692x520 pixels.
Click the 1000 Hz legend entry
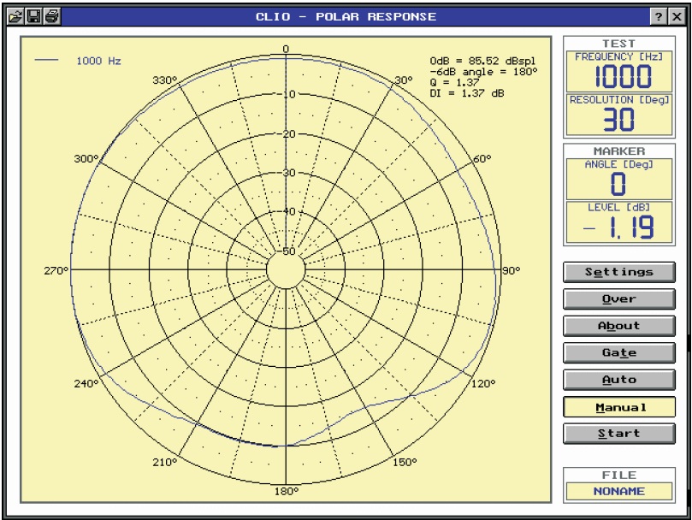point(78,61)
